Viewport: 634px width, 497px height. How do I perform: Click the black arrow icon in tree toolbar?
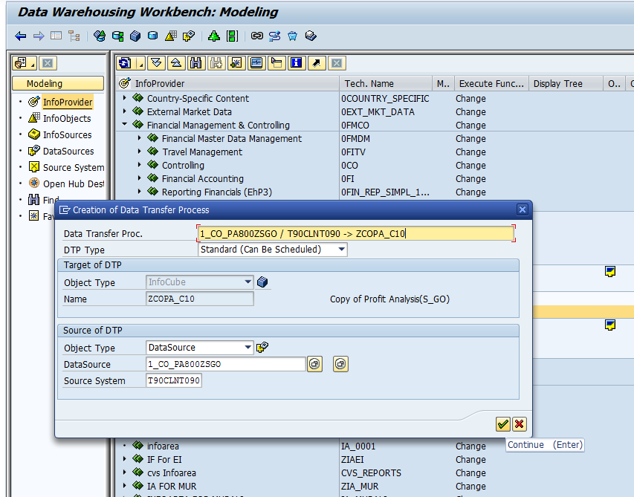pos(317,63)
